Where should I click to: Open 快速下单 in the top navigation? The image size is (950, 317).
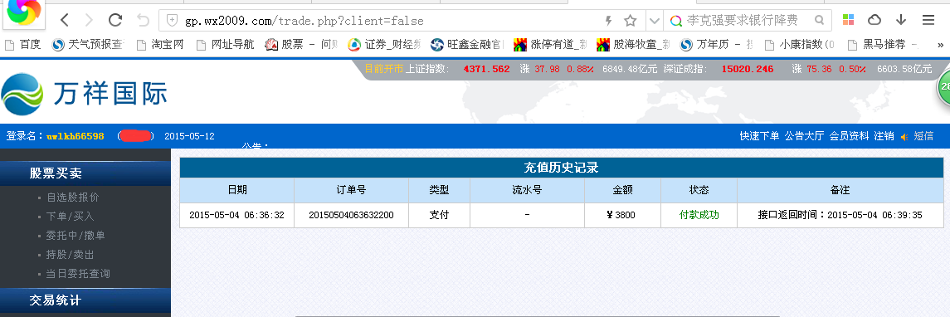point(759,136)
